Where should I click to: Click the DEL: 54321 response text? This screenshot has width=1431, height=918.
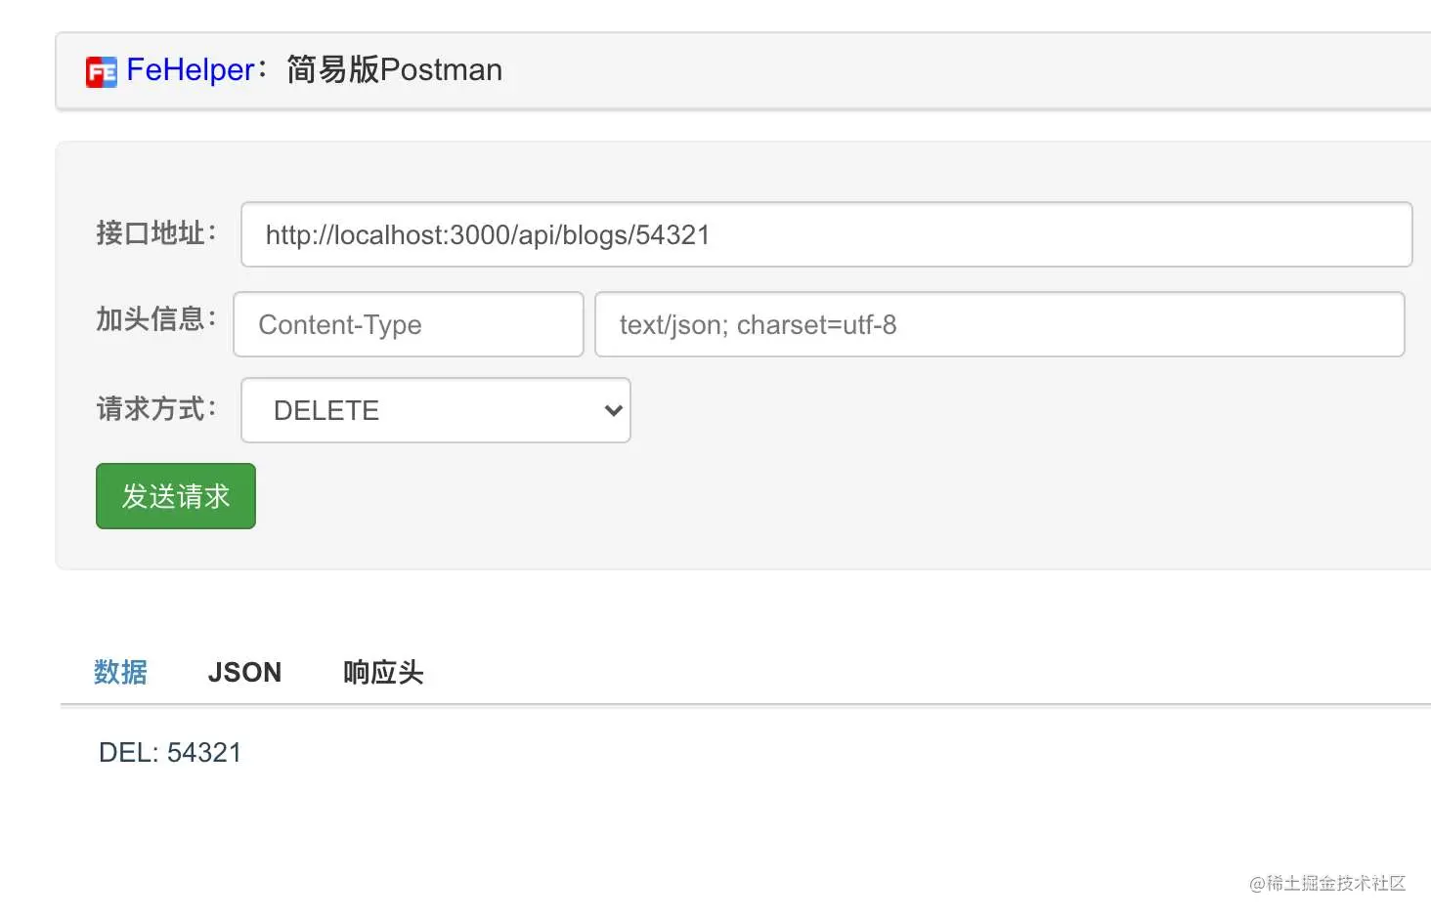click(x=170, y=752)
